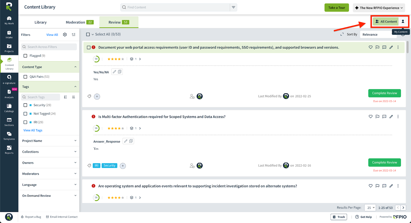The image size is (411, 223).
Task: Open comments on web portal access question
Action: [x=384, y=47]
